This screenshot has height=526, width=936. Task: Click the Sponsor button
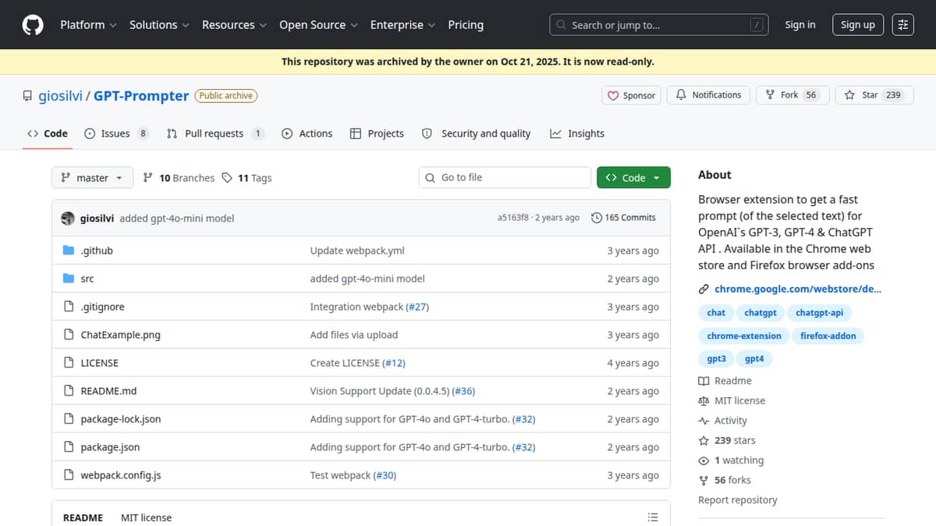pos(631,95)
